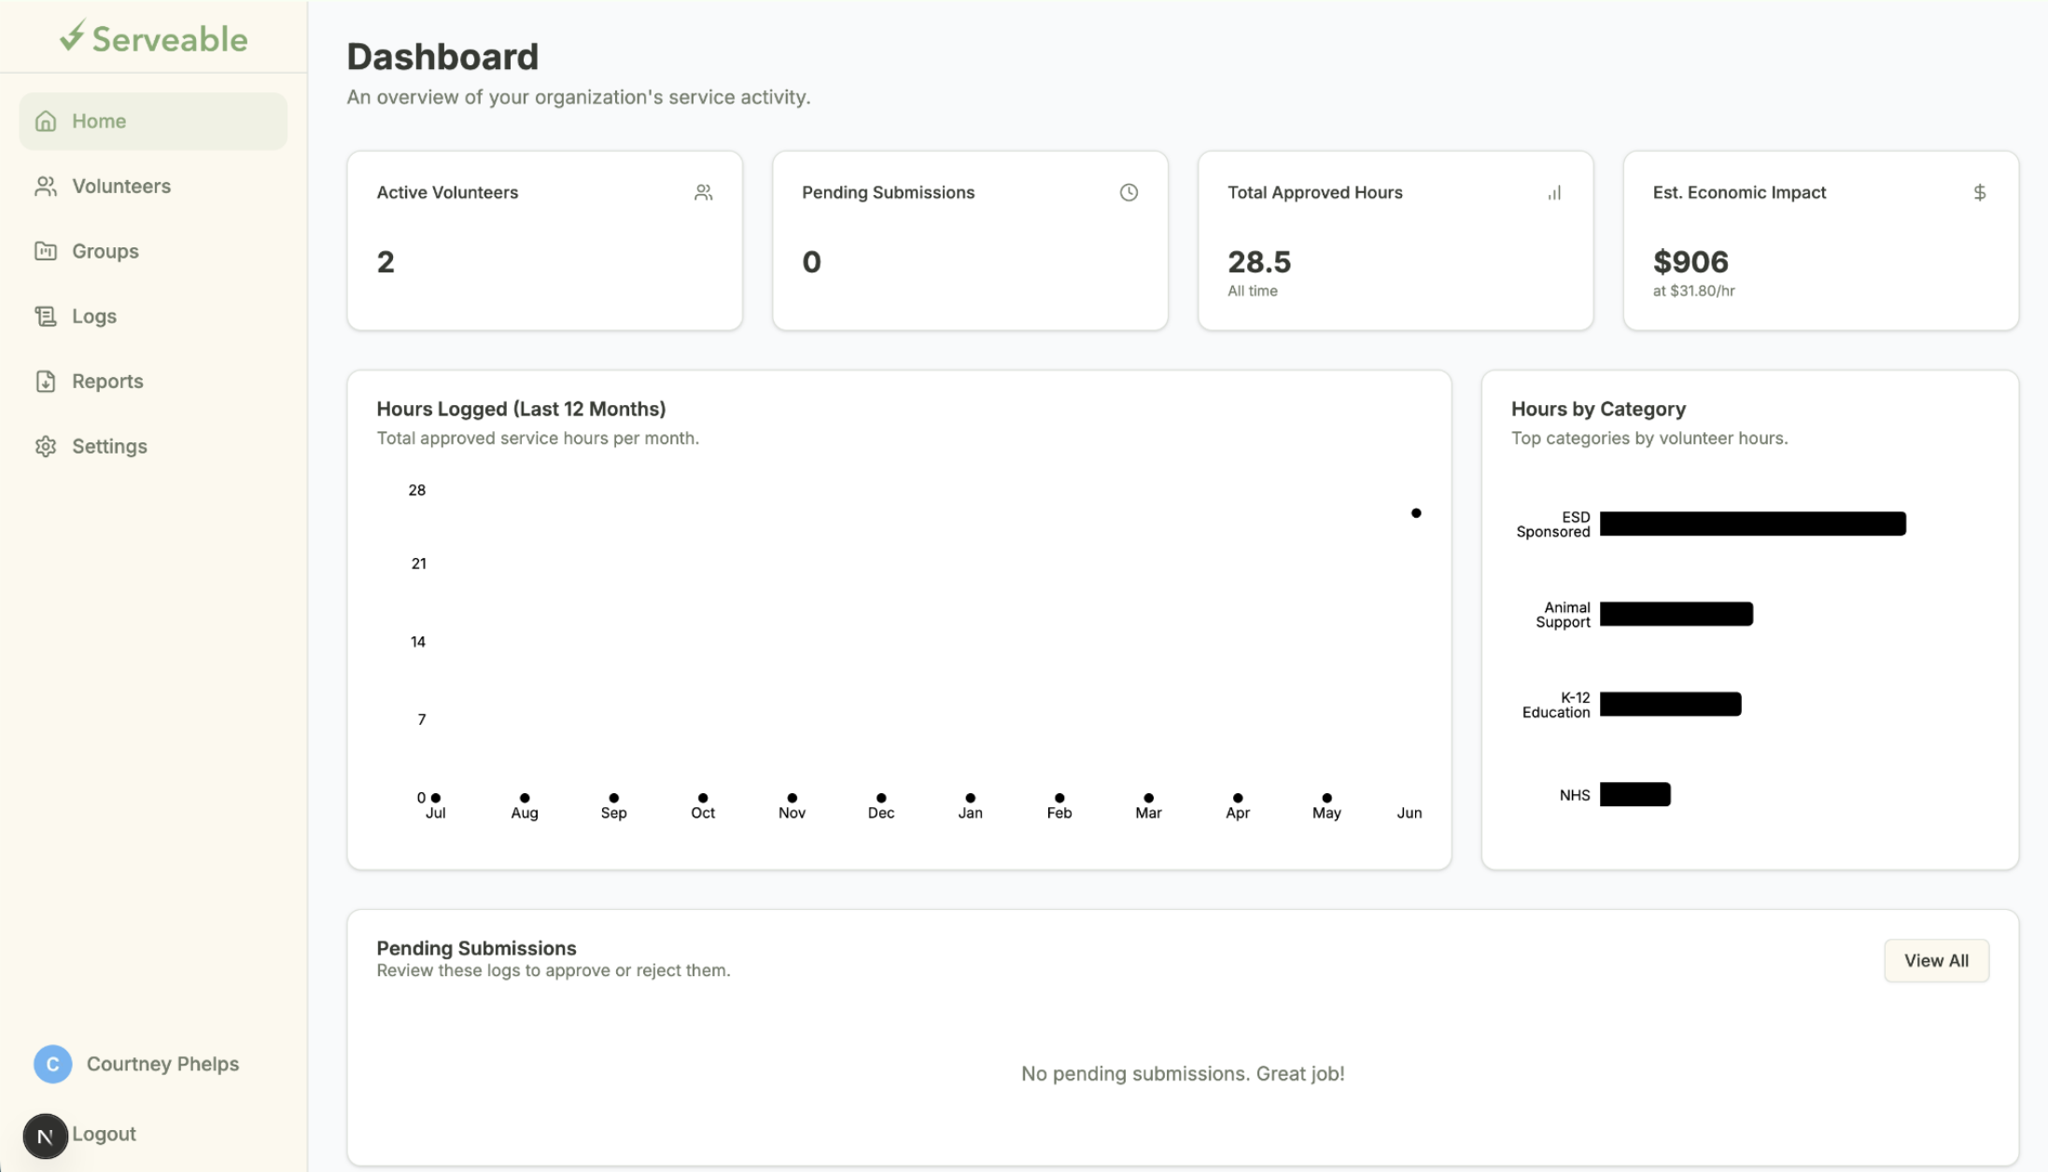Screen dimensions: 2048x1172
Task: Click the 'ESD Sponsored' category label
Action: pos(1553,524)
